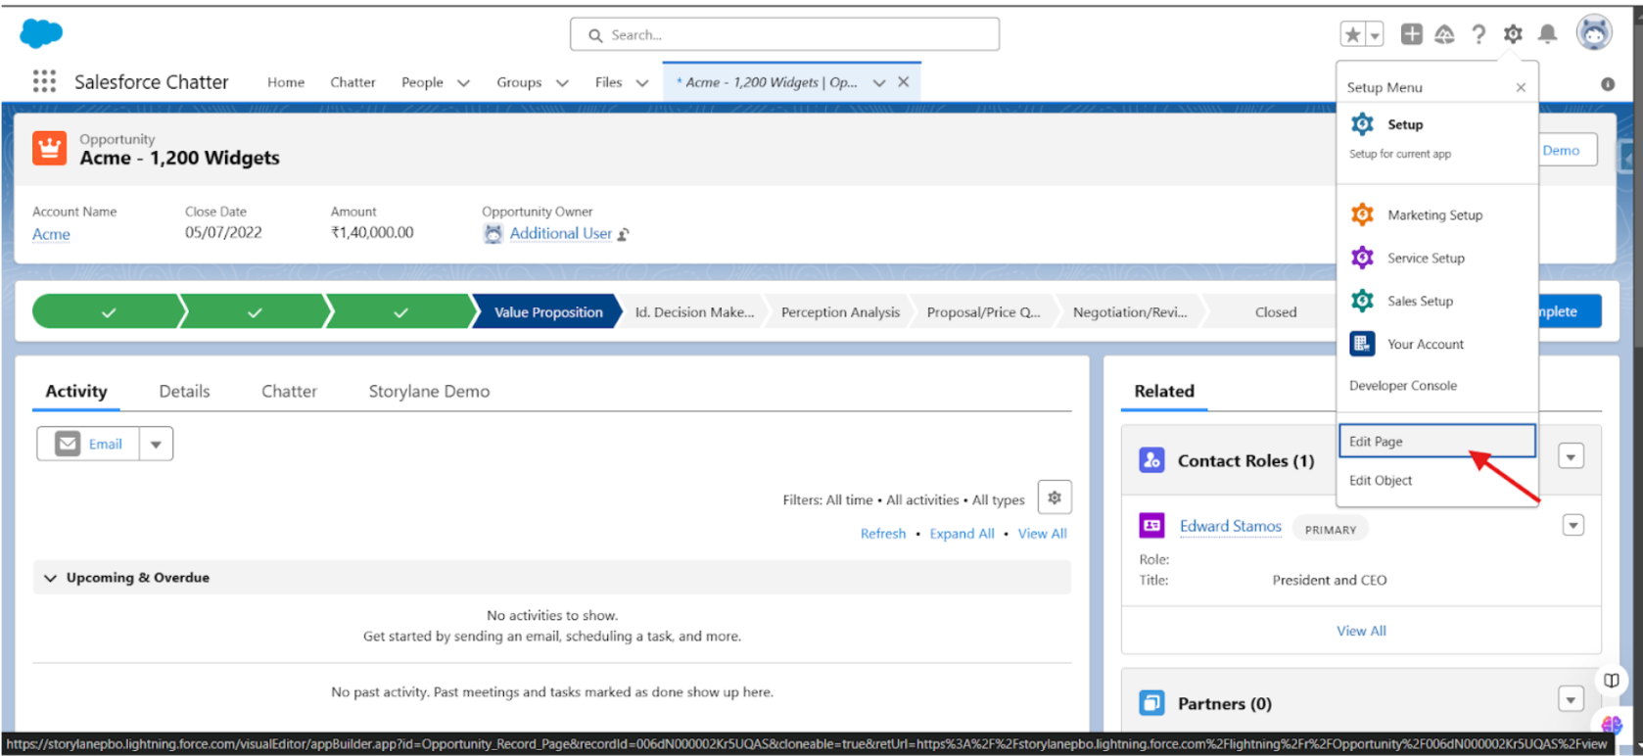Open the activity timeline filter settings gear
The width and height of the screenshot is (1643, 756).
(x=1055, y=497)
